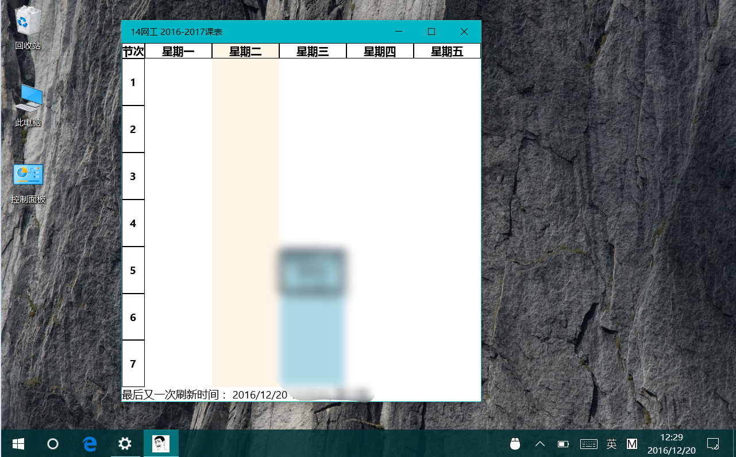This screenshot has width=736, height=457.
Task: Expand the hidden tray icons chevron
Action: tap(540, 443)
